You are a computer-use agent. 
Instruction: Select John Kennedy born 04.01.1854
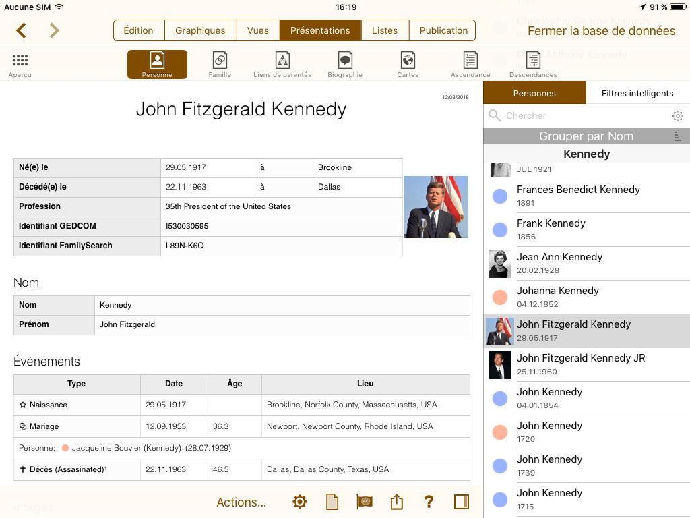click(587, 399)
